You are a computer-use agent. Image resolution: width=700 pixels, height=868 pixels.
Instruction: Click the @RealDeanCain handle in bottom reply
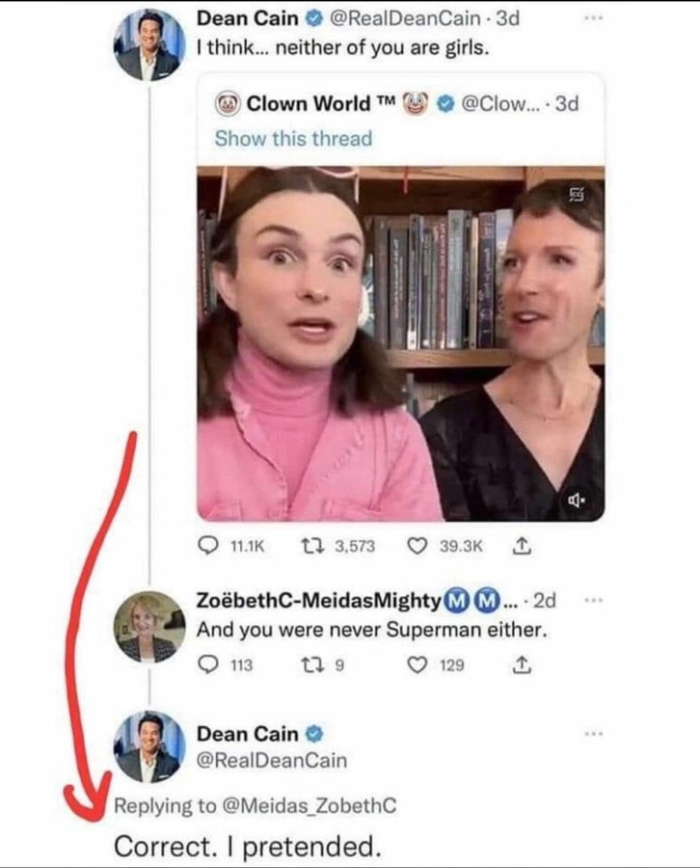(x=272, y=761)
